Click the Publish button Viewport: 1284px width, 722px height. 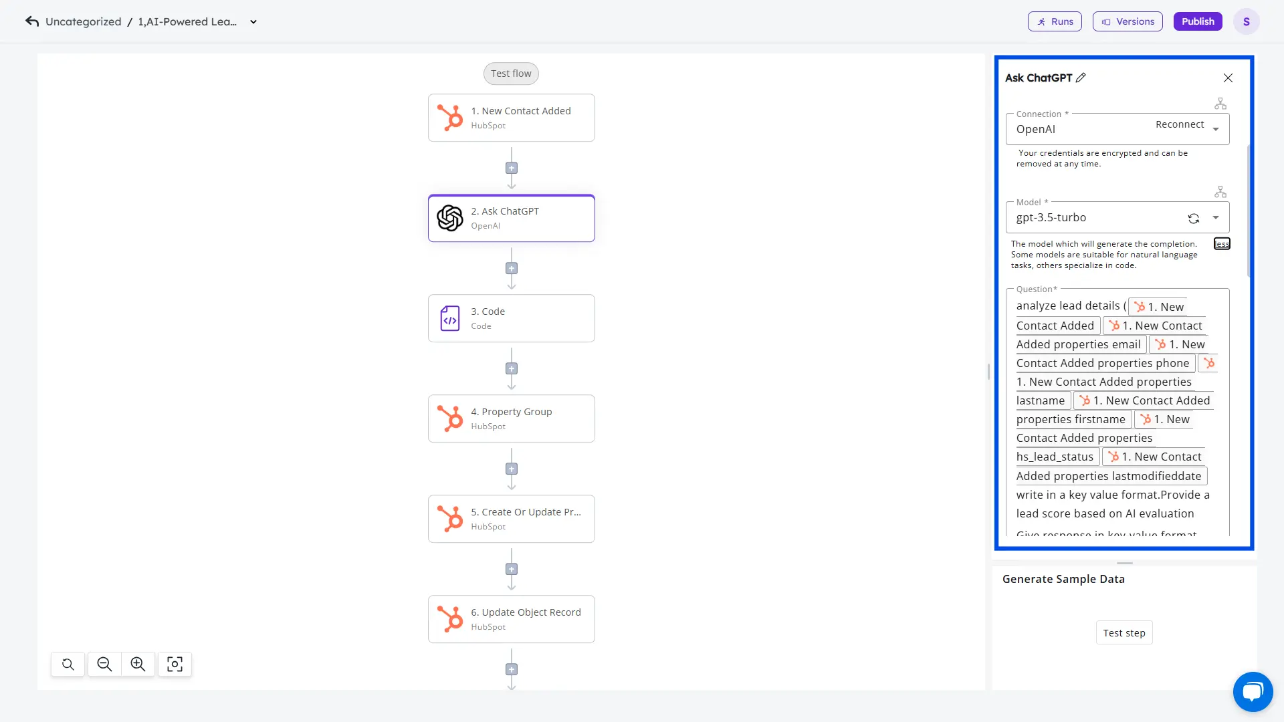[1197, 21]
